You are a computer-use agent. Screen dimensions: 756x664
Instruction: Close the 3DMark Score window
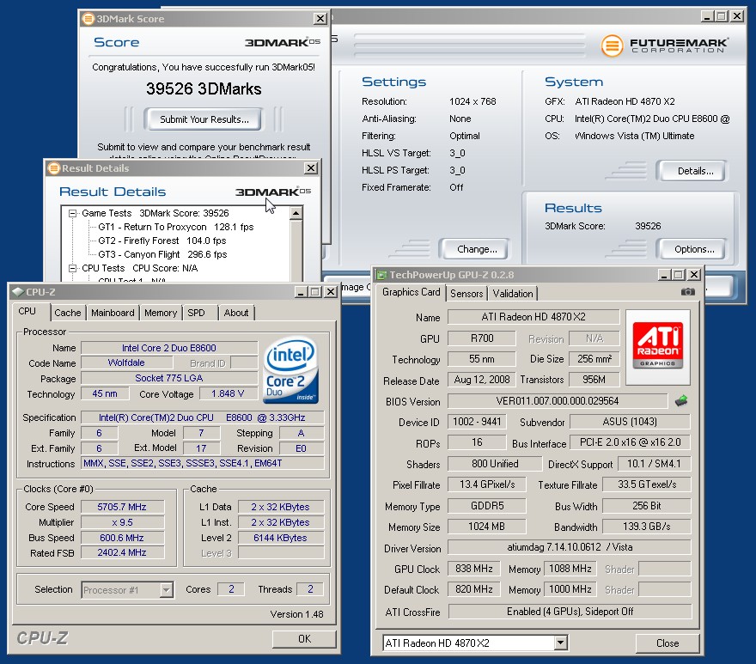coord(320,19)
